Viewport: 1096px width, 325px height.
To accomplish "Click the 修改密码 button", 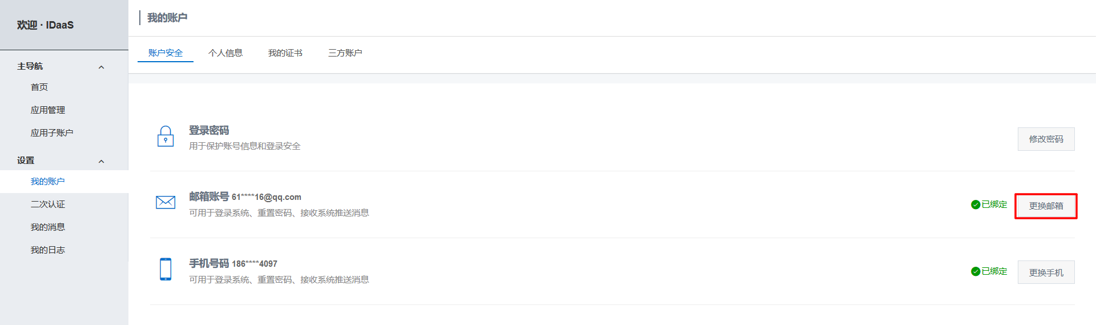I will click(x=1046, y=139).
